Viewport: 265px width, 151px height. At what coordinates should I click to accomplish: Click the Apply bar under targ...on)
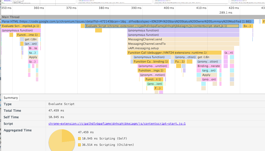pyautogui.click(x=209, y=75)
